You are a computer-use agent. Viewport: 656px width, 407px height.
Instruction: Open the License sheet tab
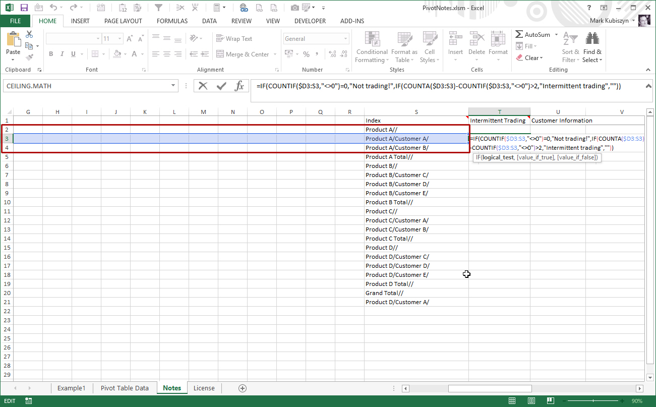pos(204,388)
